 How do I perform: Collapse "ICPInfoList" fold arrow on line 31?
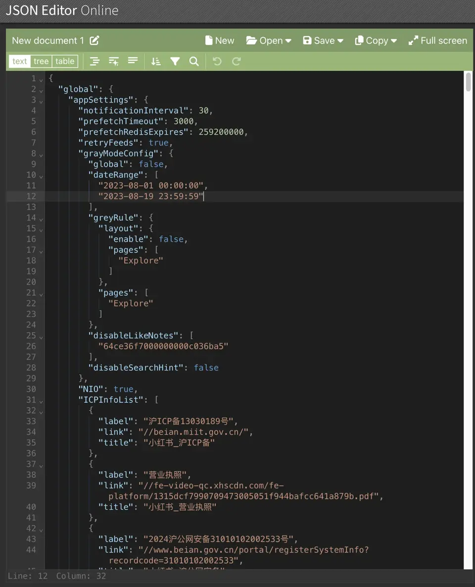click(41, 401)
